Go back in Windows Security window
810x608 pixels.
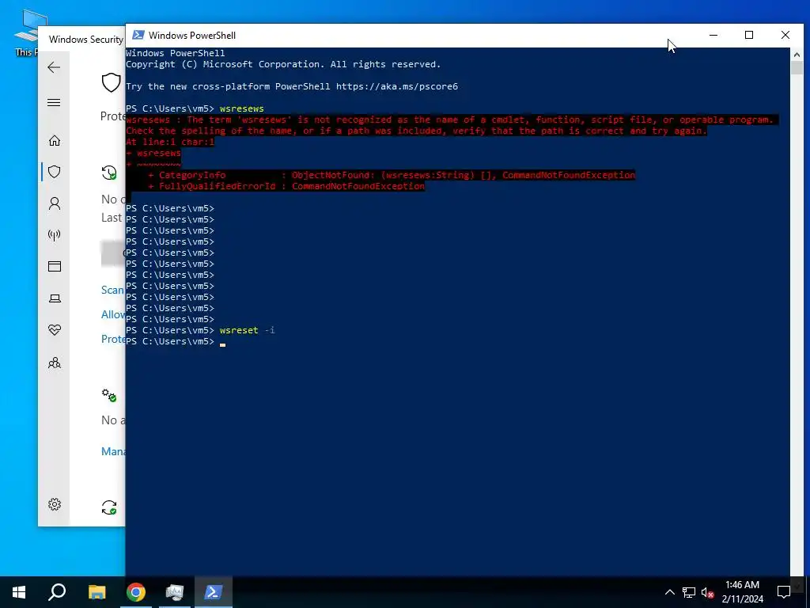coord(54,67)
